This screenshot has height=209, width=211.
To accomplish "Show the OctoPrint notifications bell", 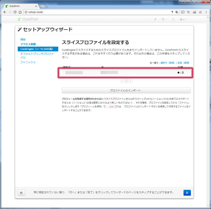I will click(x=173, y=19).
